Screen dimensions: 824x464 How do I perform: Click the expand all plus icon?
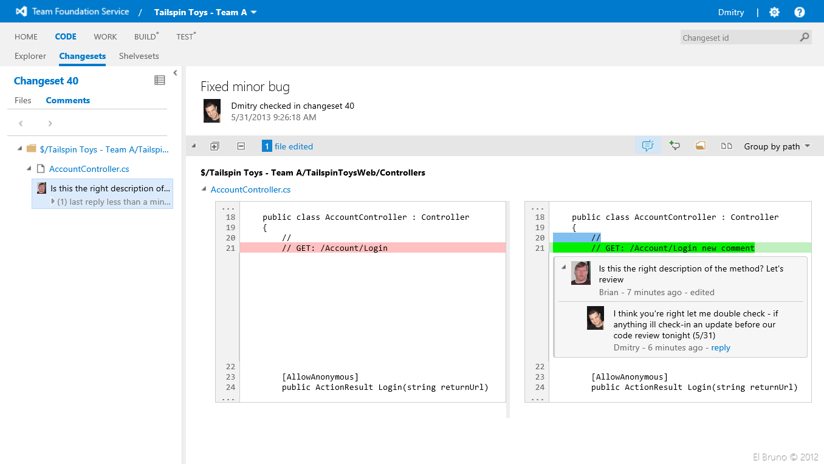(215, 146)
